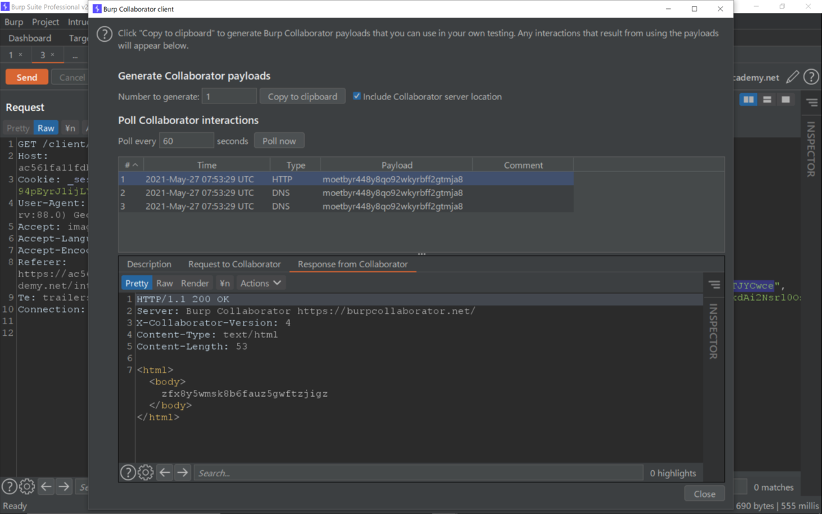This screenshot has height=514, width=822.
Task: Maximize the Collaborator client window
Action: point(694,9)
